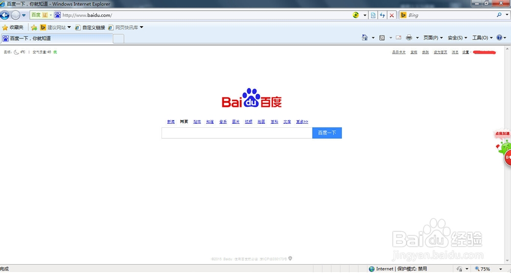Open the 文库 library link
Image resolution: width=511 pixels, height=273 pixels.
point(287,122)
